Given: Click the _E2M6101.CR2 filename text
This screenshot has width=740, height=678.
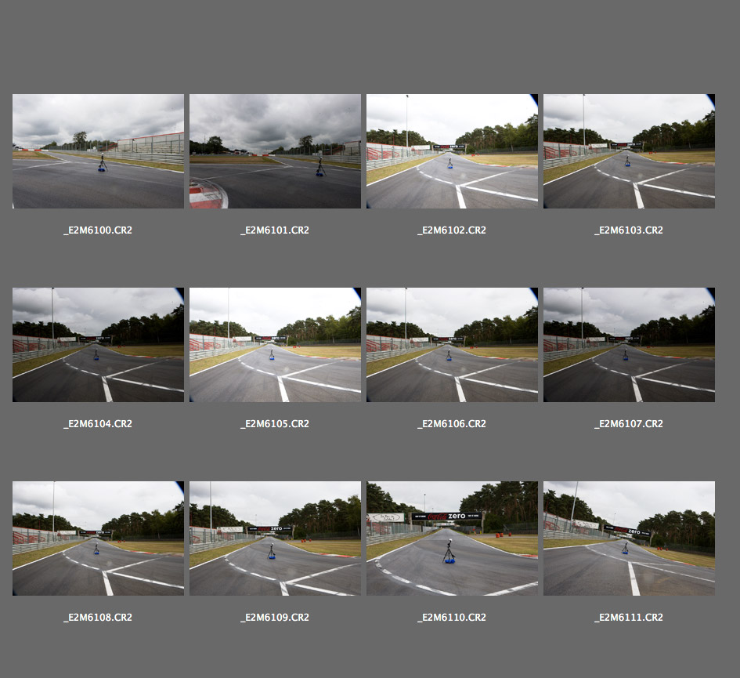Looking at the screenshot, I should 275,230.
